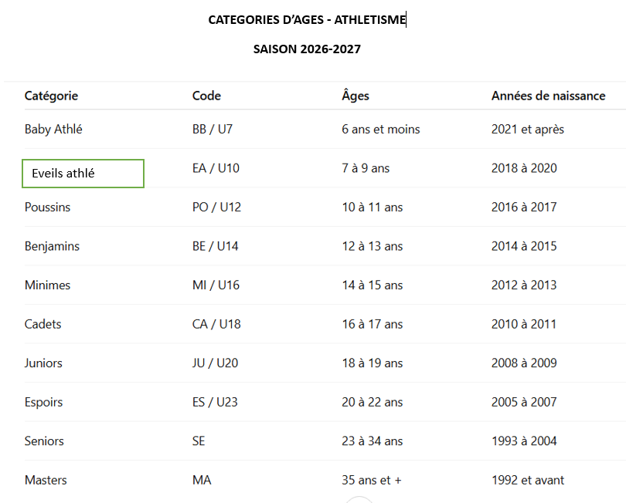
Task: Select the Cadets category cell
Action: 43,324
